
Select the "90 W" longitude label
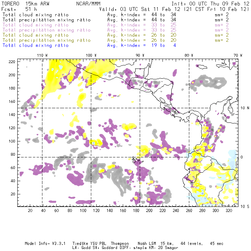140,55
